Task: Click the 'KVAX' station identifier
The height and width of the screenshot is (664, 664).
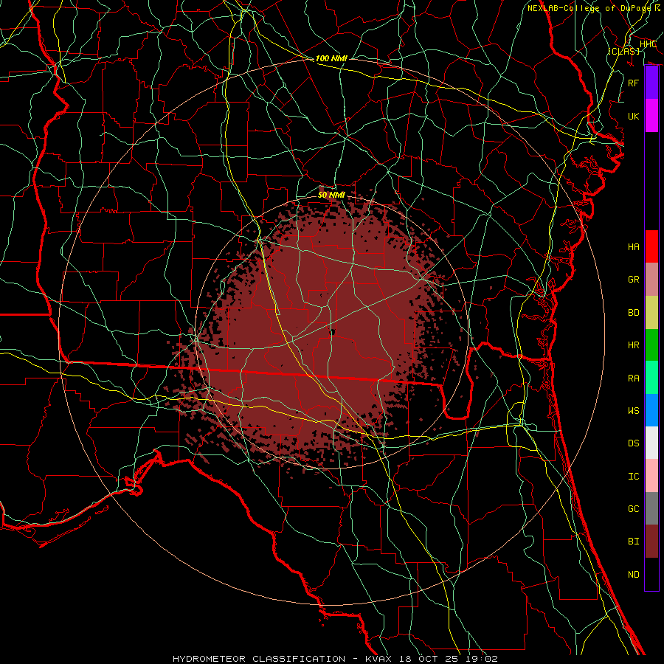Action: 379,659
